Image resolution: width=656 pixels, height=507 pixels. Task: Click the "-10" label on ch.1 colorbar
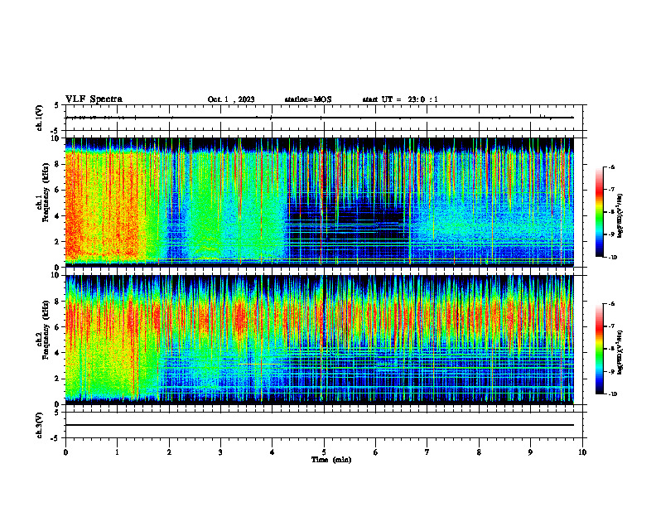coord(612,258)
